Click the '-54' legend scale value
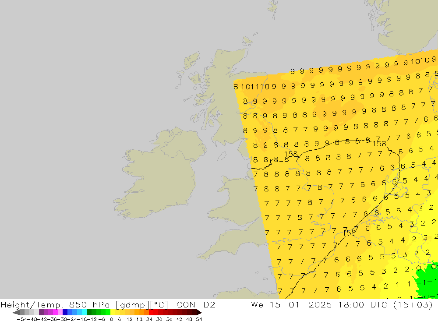 (21, 319)
